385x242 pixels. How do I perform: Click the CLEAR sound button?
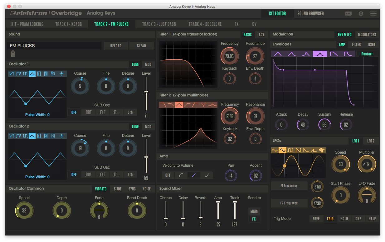coord(141,46)
